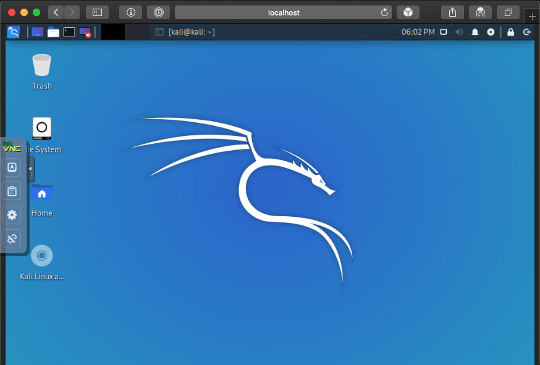Screen dimensions: 540x365
Task: Open noVNC settings gear
Action: [12, 215]
